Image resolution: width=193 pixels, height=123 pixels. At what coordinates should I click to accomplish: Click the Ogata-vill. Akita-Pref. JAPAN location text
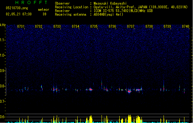(x=141, y=7)
